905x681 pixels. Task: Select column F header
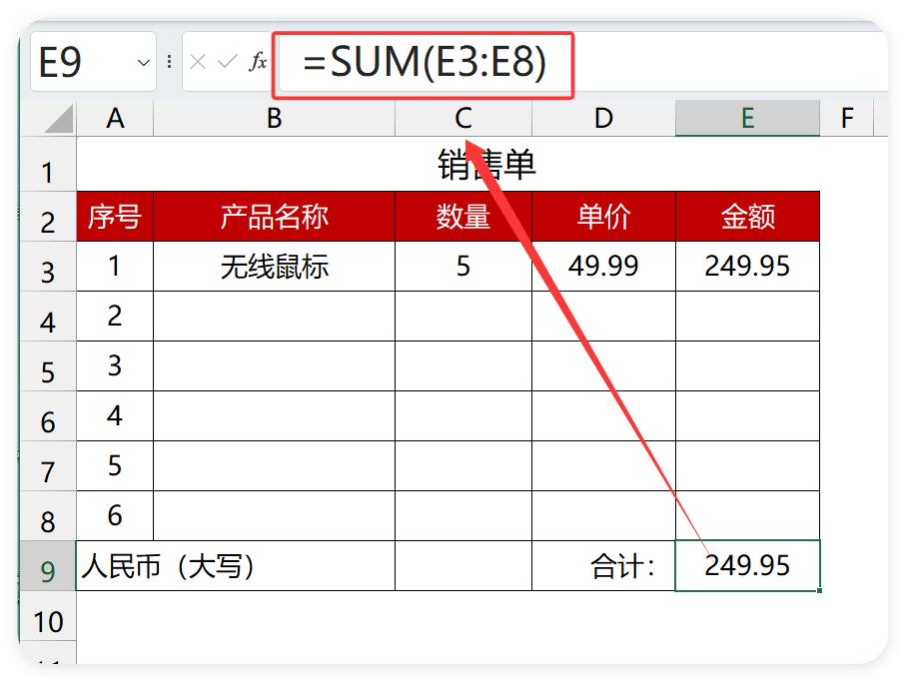(x=847, y=118)
